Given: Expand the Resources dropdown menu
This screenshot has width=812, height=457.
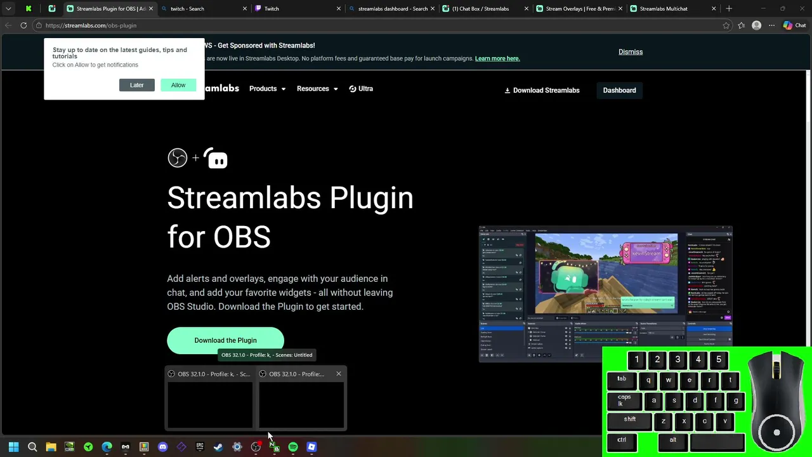Looking at the screenshot, I should (317, 89).
